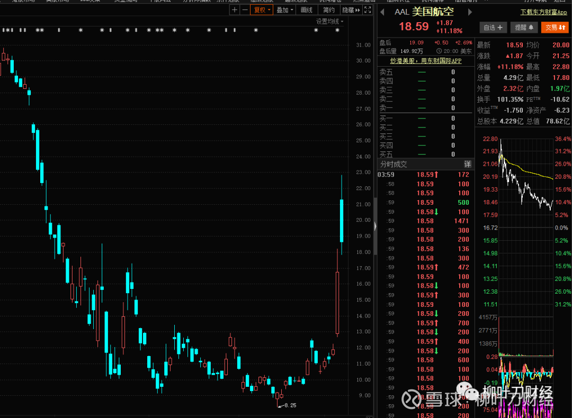The width and height of the screenshot is (572, 418).
Task: Select the 卖五 order book row
Action: click(425, 72)
